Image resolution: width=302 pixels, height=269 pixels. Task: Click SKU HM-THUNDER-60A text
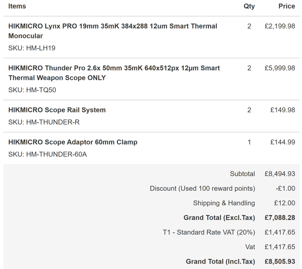(x=47, y=154)
